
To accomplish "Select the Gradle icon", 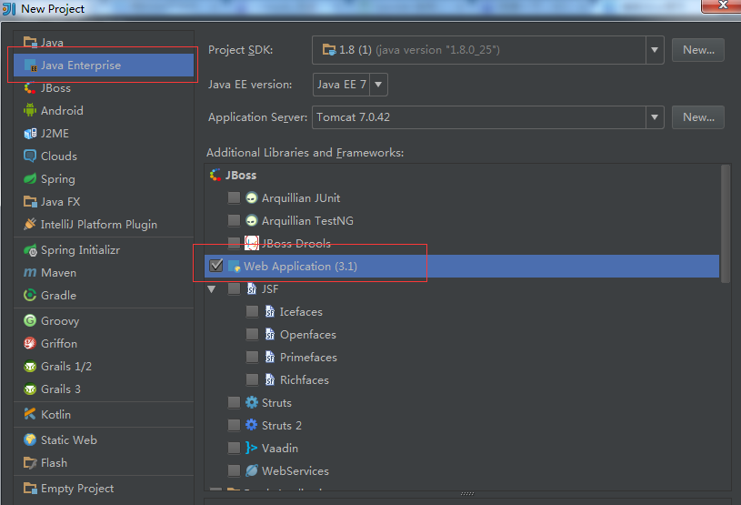I will tap(30, 296).
